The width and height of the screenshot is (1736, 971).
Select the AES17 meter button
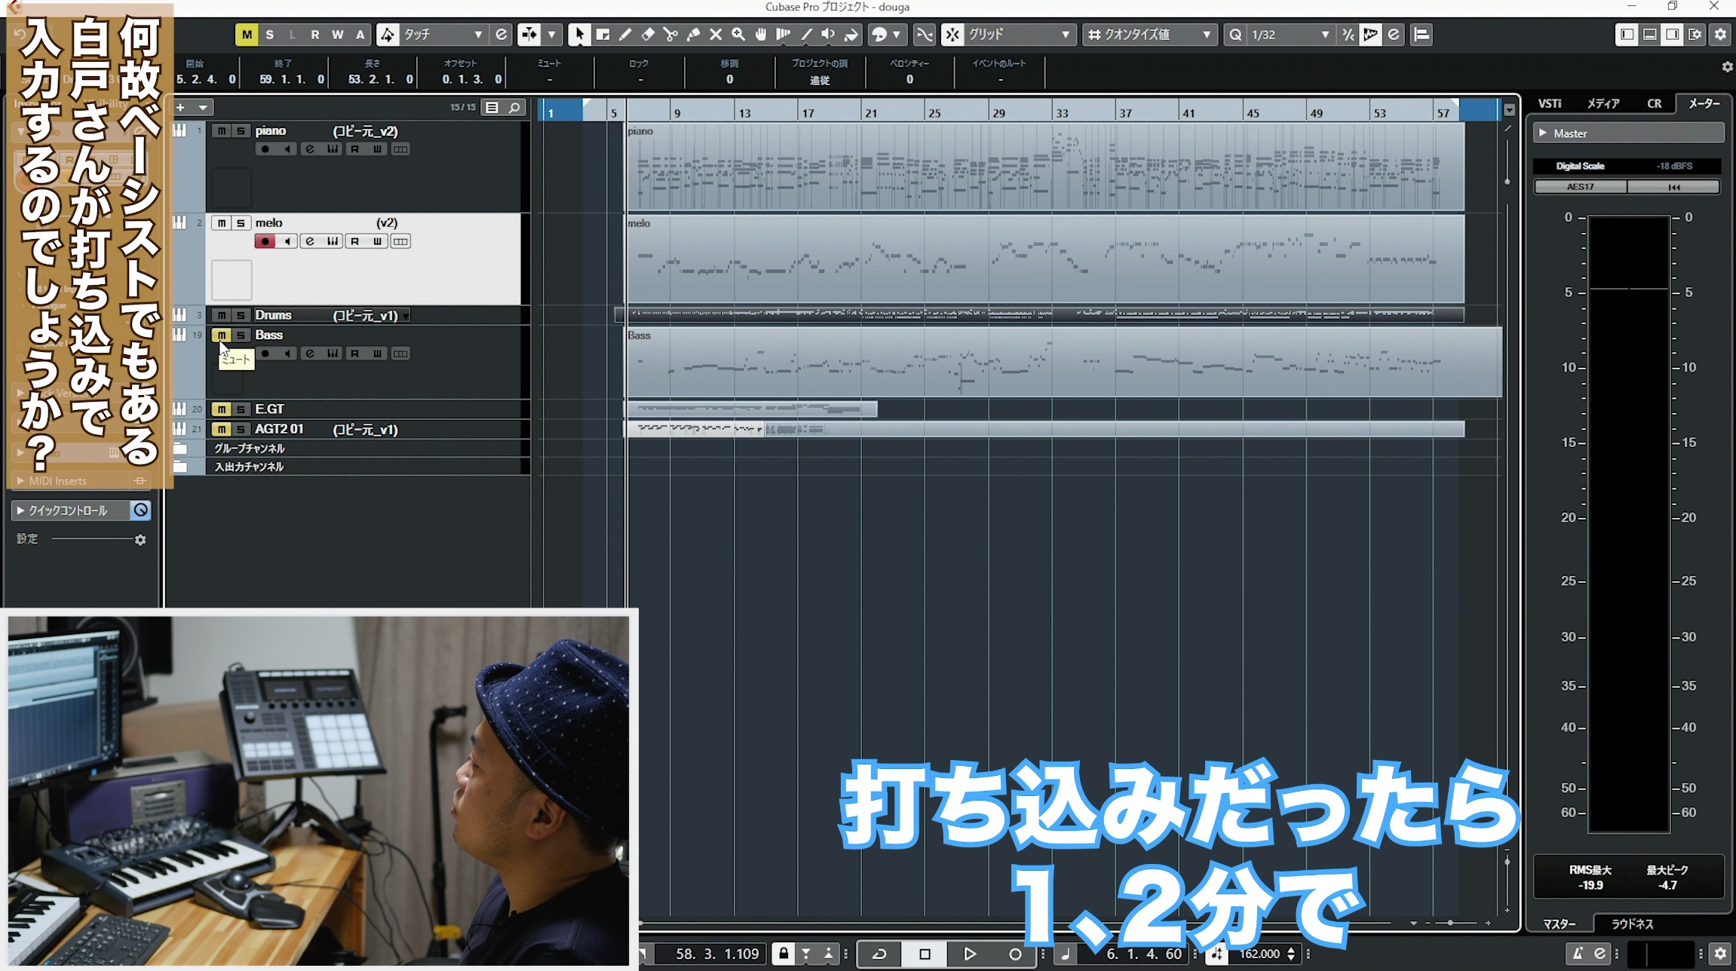tap(1580, 187)
